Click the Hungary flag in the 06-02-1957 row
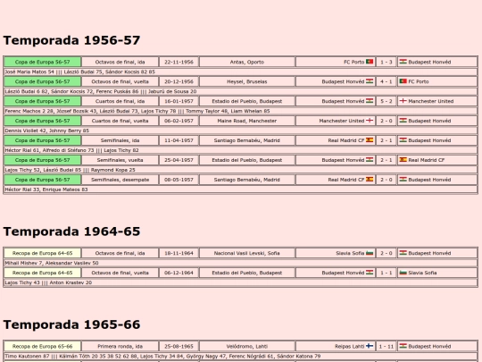Screen dimensions: 482x362 click(403, 121)
